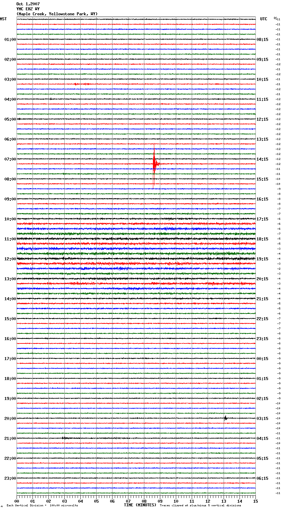282x510 pixels.
Task: Click the UTC time label "21:15"
Action: tap(262, 299)
